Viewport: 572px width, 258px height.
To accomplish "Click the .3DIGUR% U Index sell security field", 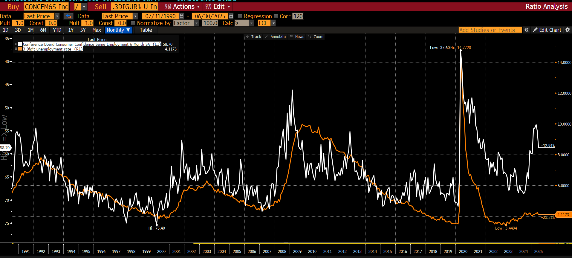I will [134, 7].
